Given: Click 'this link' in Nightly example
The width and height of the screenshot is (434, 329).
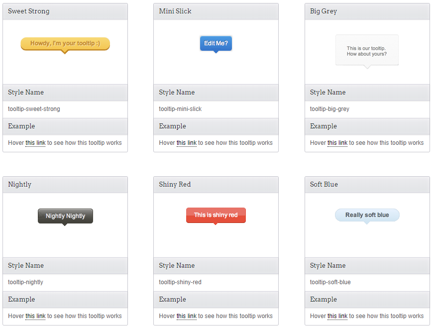Looking at the screenshot, I should click(35, 316).
